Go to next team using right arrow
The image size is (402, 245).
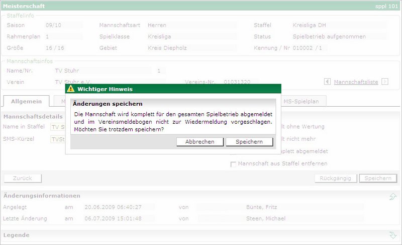coord(385,82)
